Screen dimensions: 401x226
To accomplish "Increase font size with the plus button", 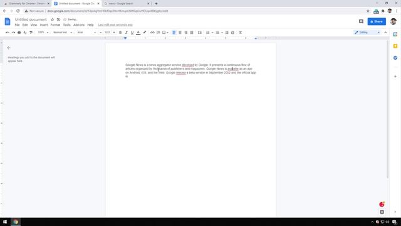I will click(114, 33).
